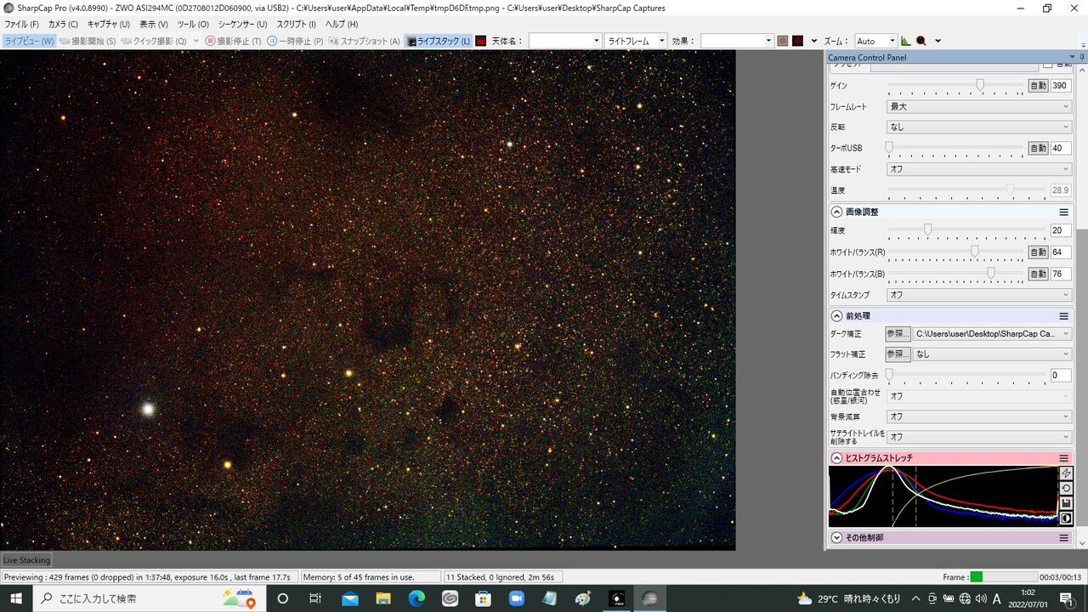Open the タイムスタンプ dropdown
1088x612 pixels.
click(979, 295)
